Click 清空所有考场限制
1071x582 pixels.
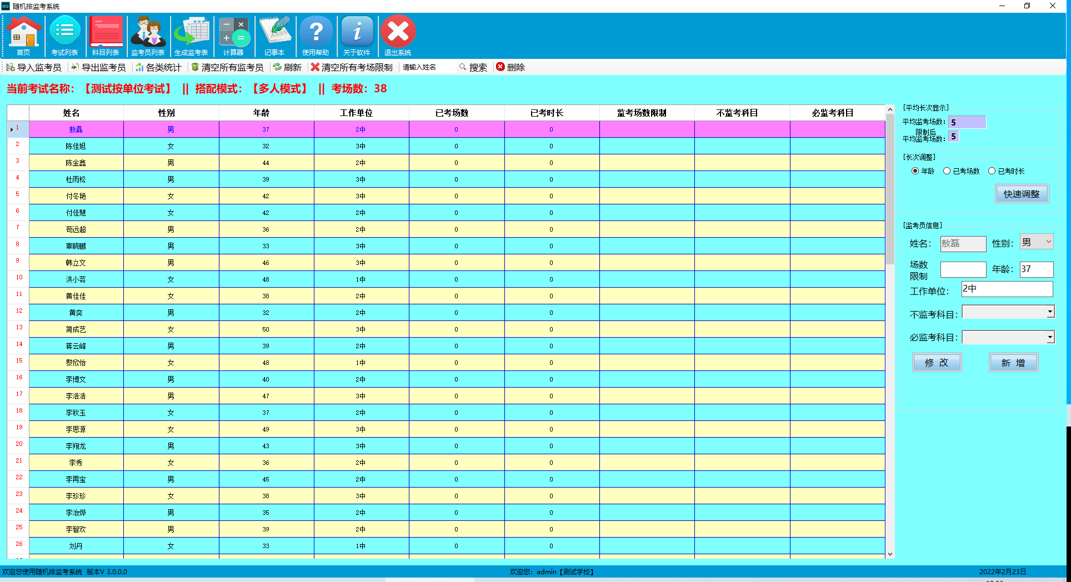point(352,67)
